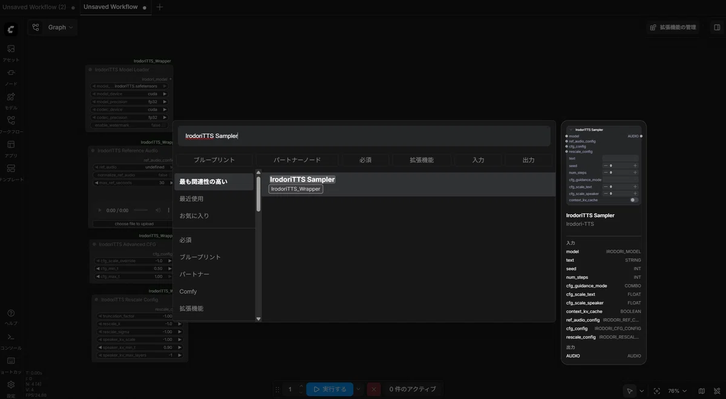Open the Nodes (ノード) sidebar panel

[x=11, y=76]
